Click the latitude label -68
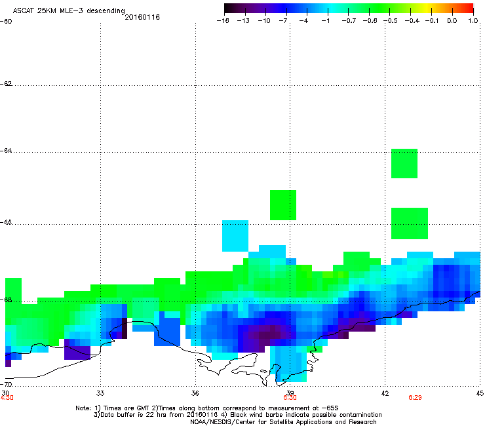 tap(6, 300)
